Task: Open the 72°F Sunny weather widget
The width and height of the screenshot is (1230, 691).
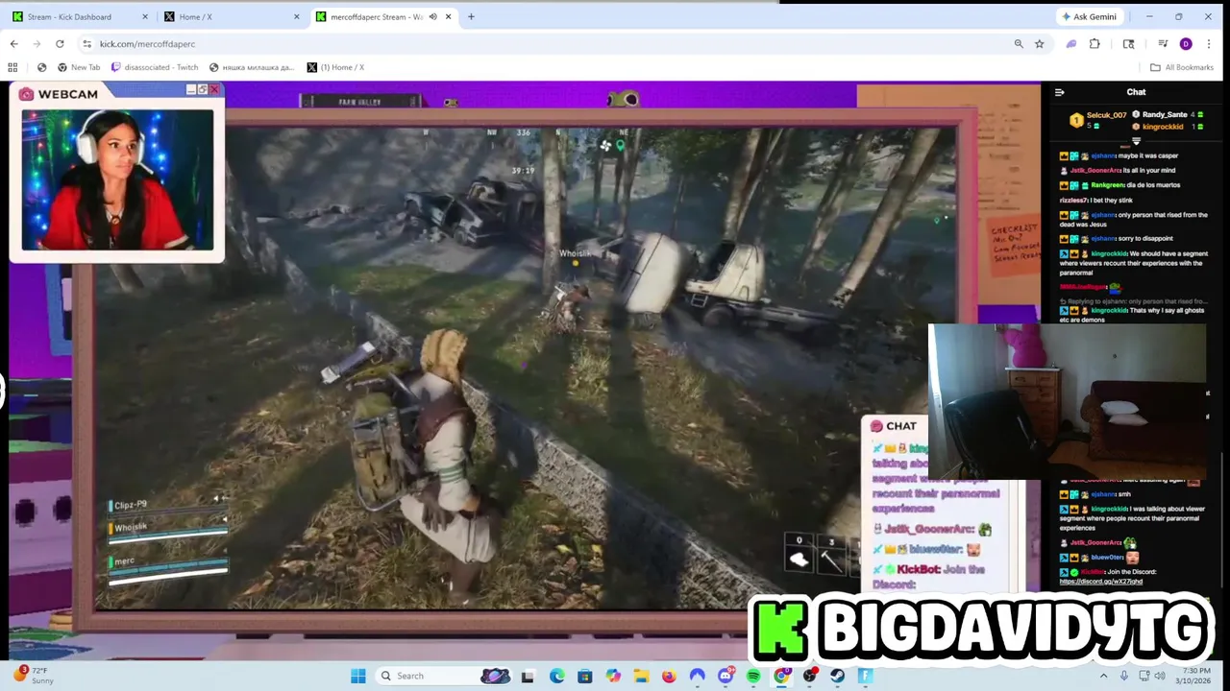Action: click(x=33, y=676)
